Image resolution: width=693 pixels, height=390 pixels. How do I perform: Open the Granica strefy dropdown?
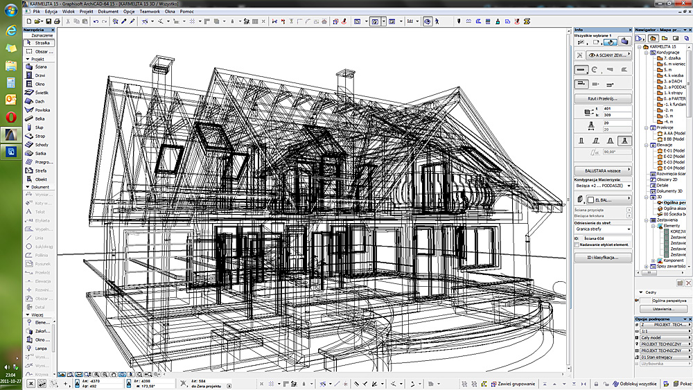[603, 229]
